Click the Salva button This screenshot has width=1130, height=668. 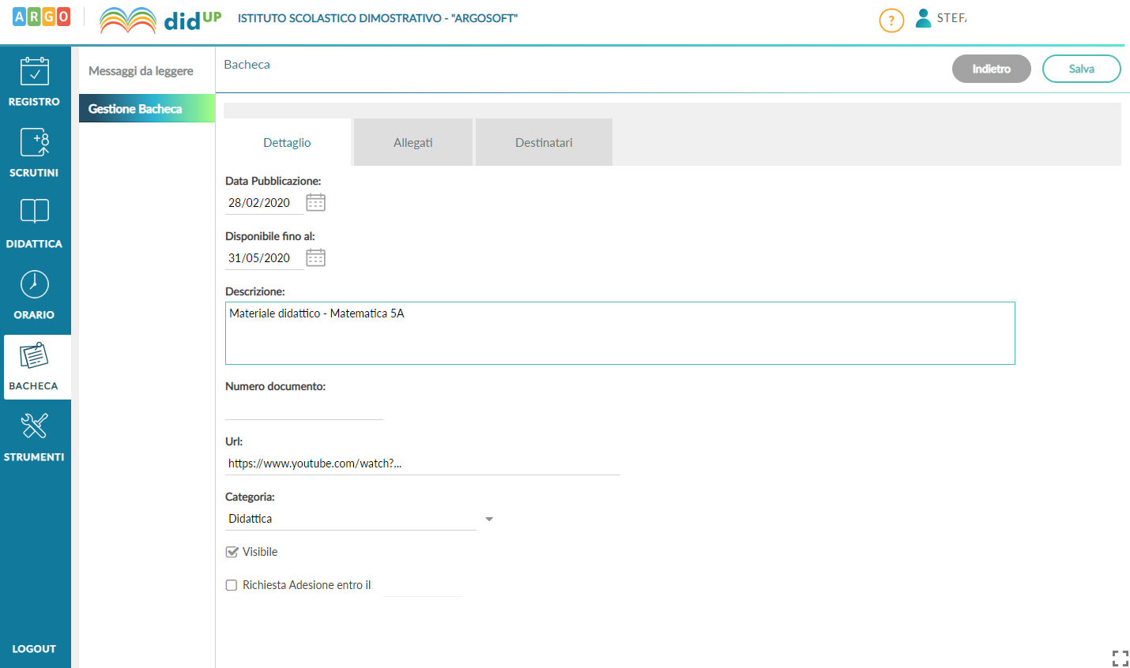1082,69
